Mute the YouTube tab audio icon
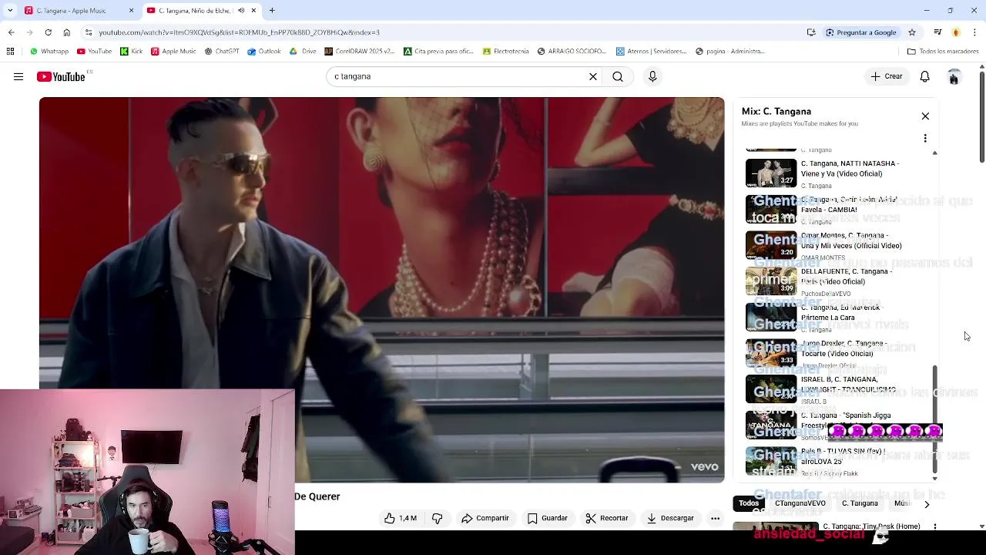Viewport: 986px width, 555px height. (241, 11)
